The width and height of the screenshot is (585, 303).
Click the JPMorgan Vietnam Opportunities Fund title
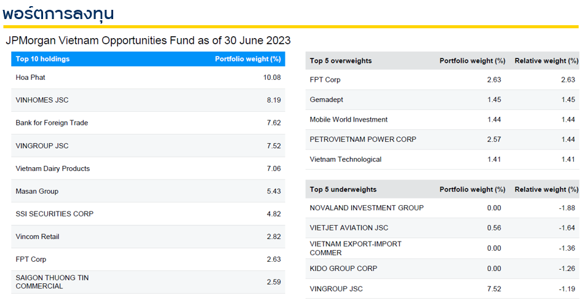(148, 41)
